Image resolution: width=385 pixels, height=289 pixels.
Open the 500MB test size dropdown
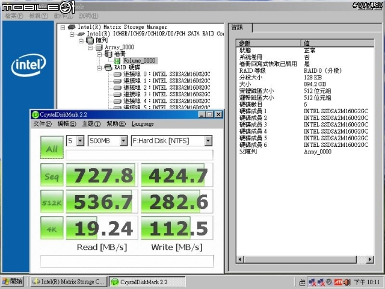tap(123, 141)
